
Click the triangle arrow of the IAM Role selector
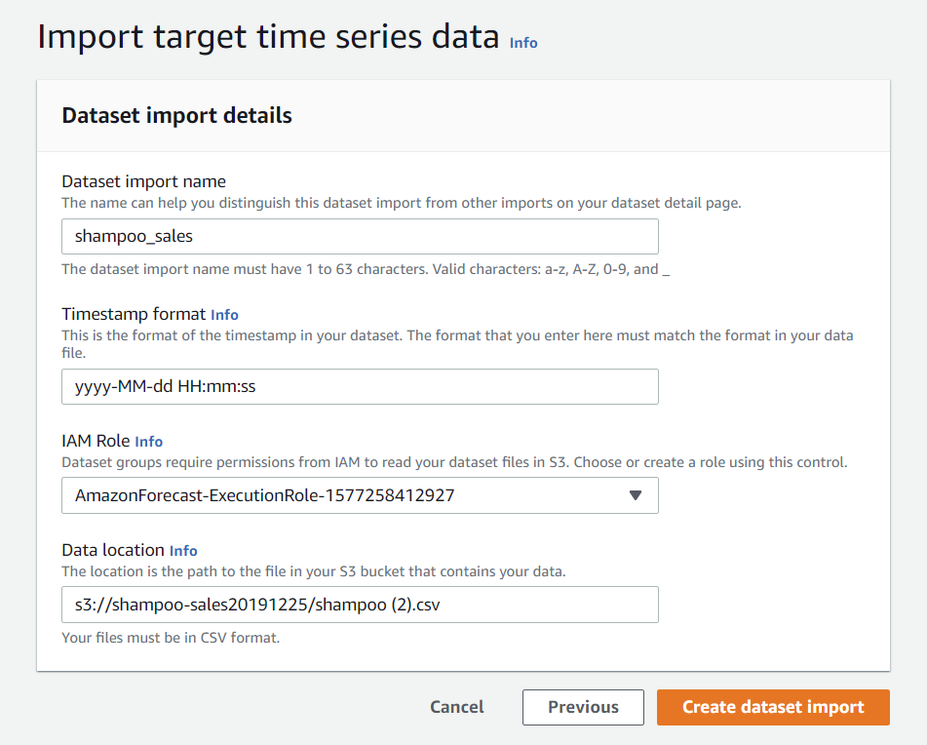[x=636, y=495]
